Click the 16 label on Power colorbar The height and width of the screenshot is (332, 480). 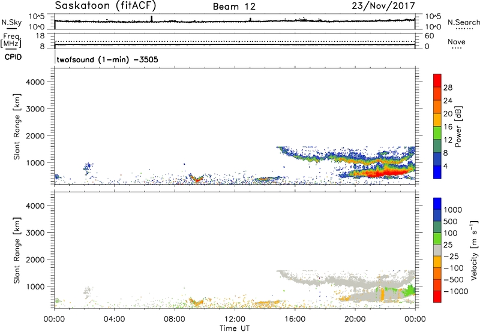coord(448,127)
